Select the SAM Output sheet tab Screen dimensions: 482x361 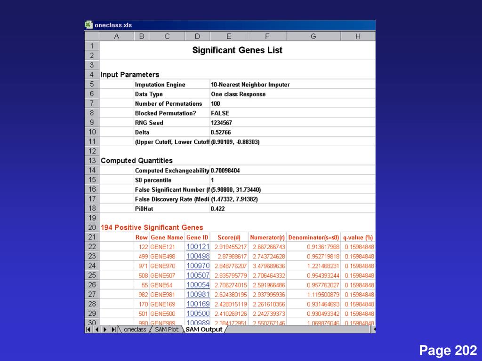[x=204, y=330]
